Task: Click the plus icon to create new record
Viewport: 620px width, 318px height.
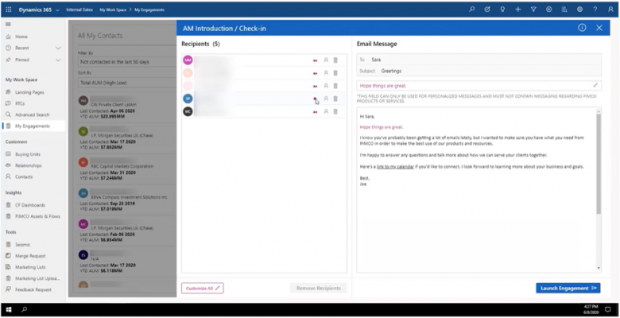Action: (x=517, y=10)
